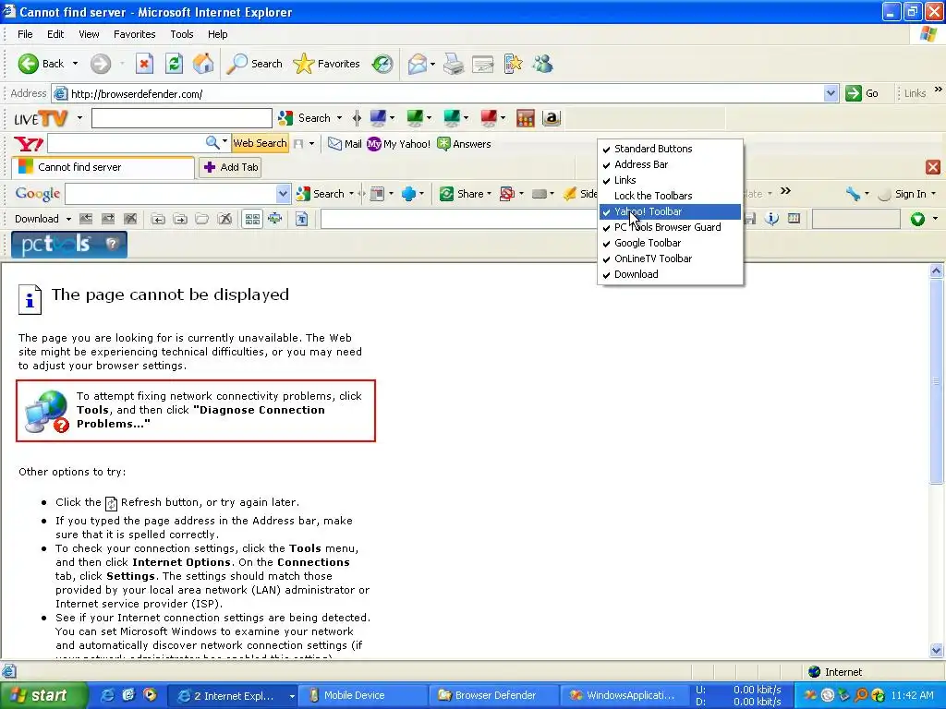The width and height of the screenshot is (946, 709).
Task: Click the Print icon
Action: click(453, 64)
